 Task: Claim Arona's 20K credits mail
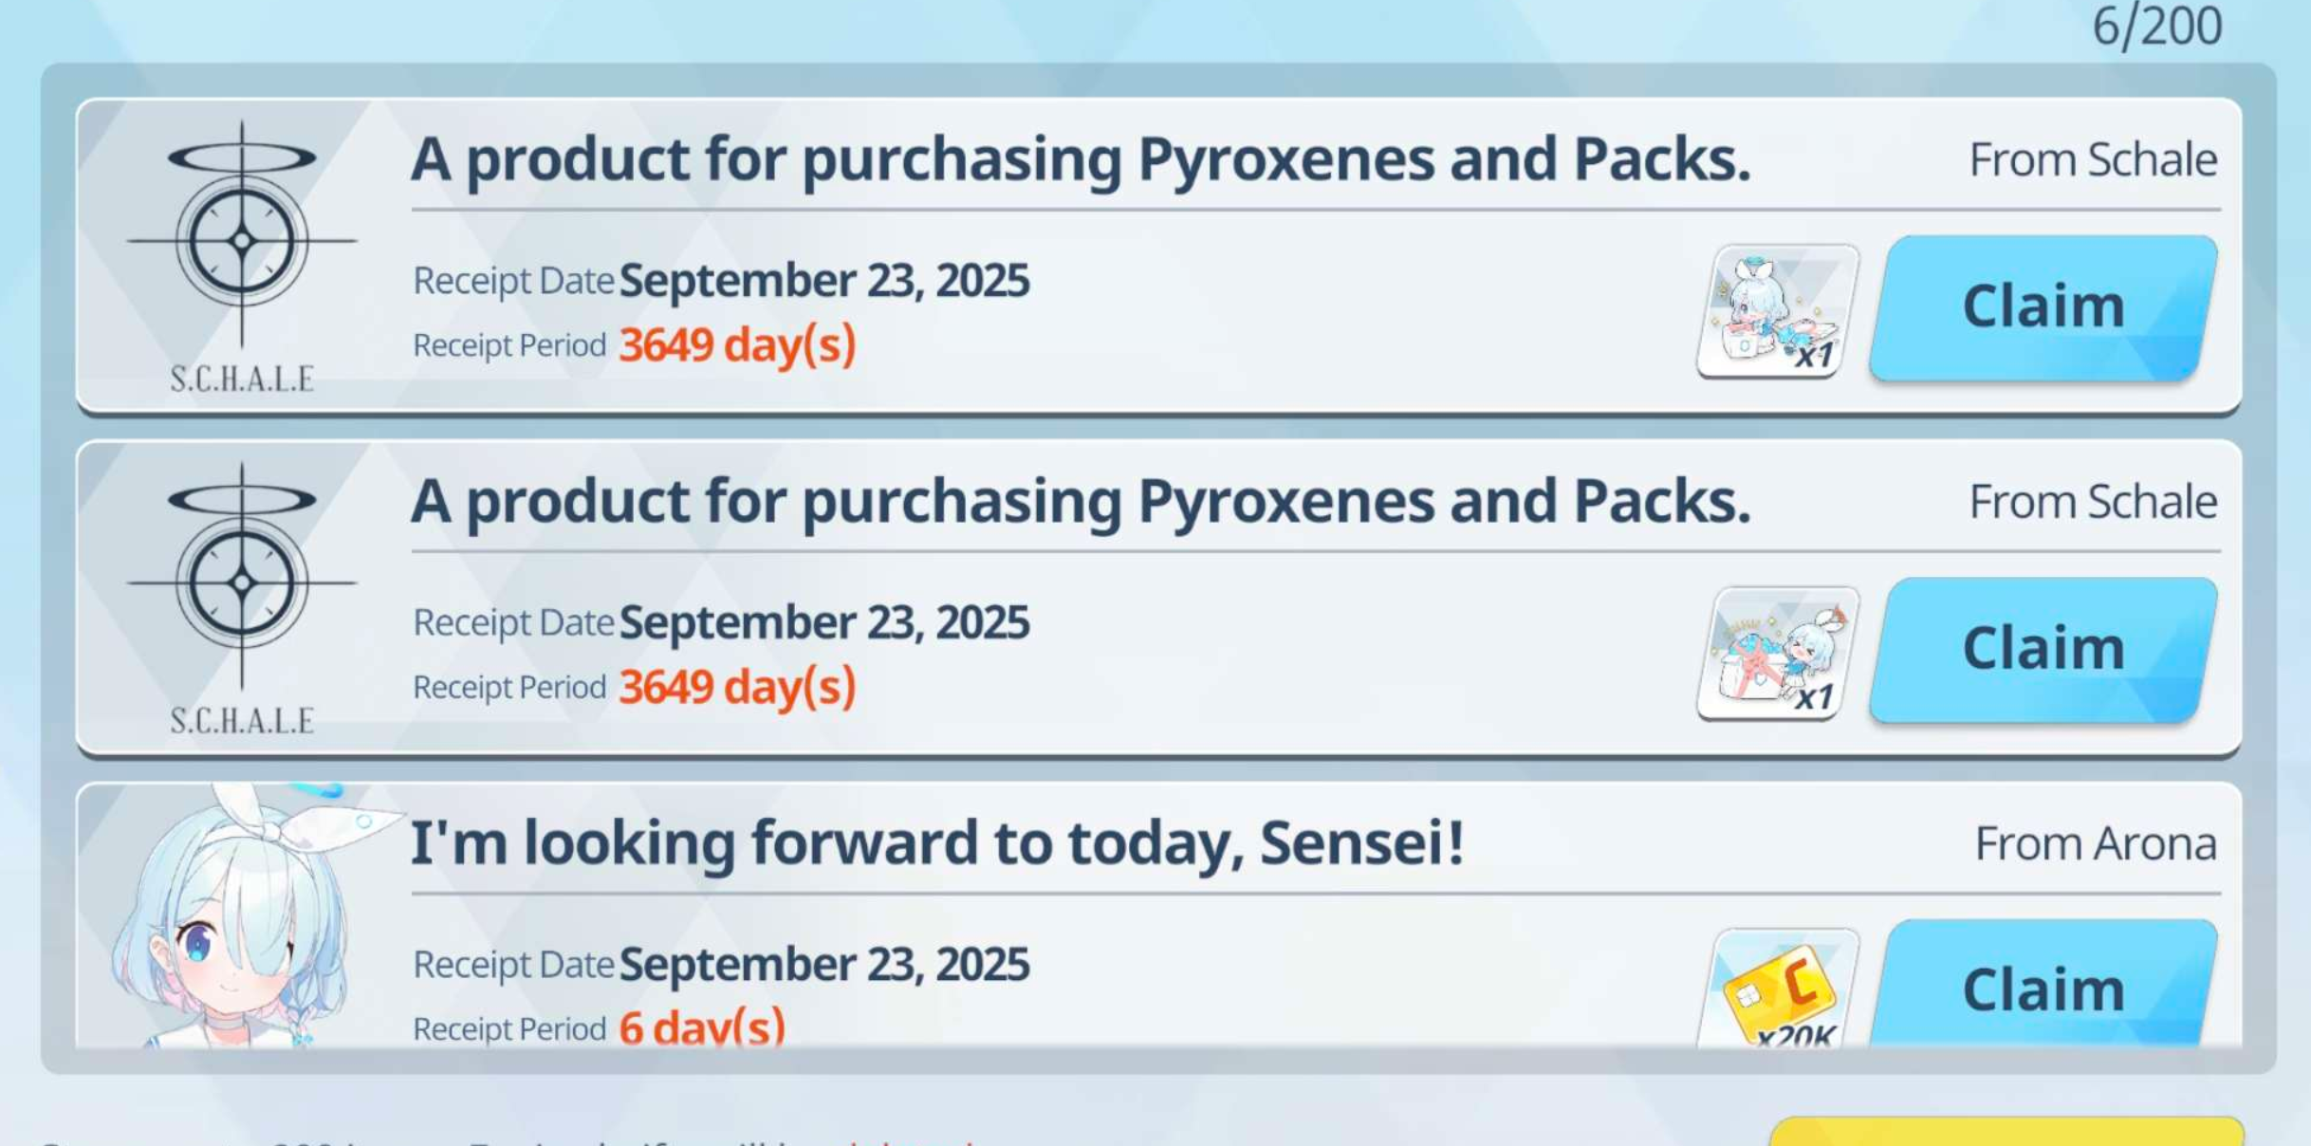coord(2043,985)
